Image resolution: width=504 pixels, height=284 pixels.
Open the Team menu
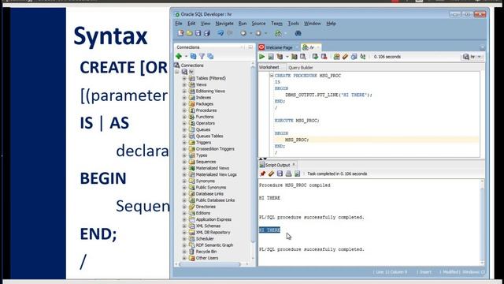276,24
